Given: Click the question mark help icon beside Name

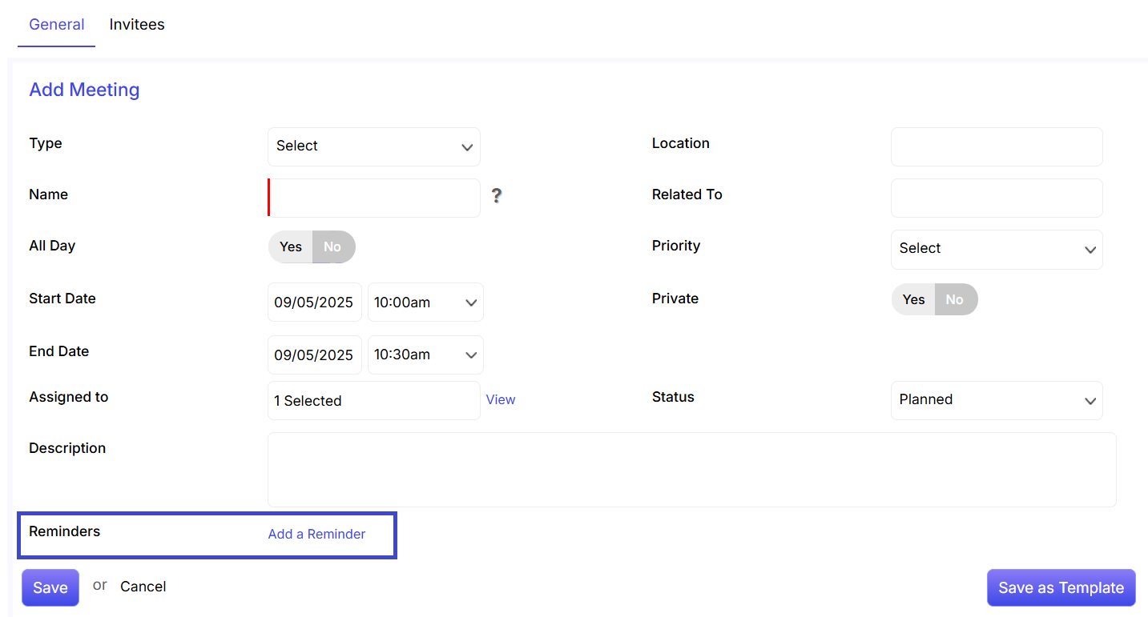Looking at the screenshot, I should 497,195.
